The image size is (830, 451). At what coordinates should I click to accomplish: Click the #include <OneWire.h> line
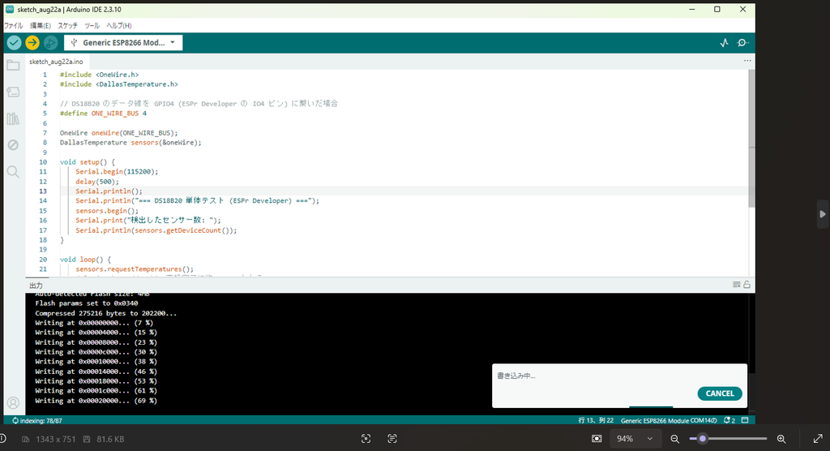click(99, 75)
